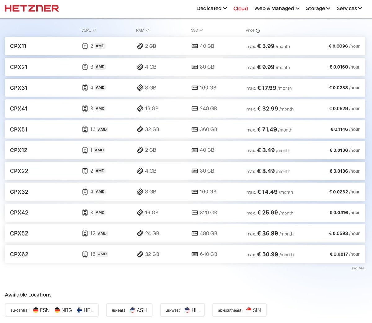
Task: Select the CPX51 plan name
Action: (x=19, y=129)
